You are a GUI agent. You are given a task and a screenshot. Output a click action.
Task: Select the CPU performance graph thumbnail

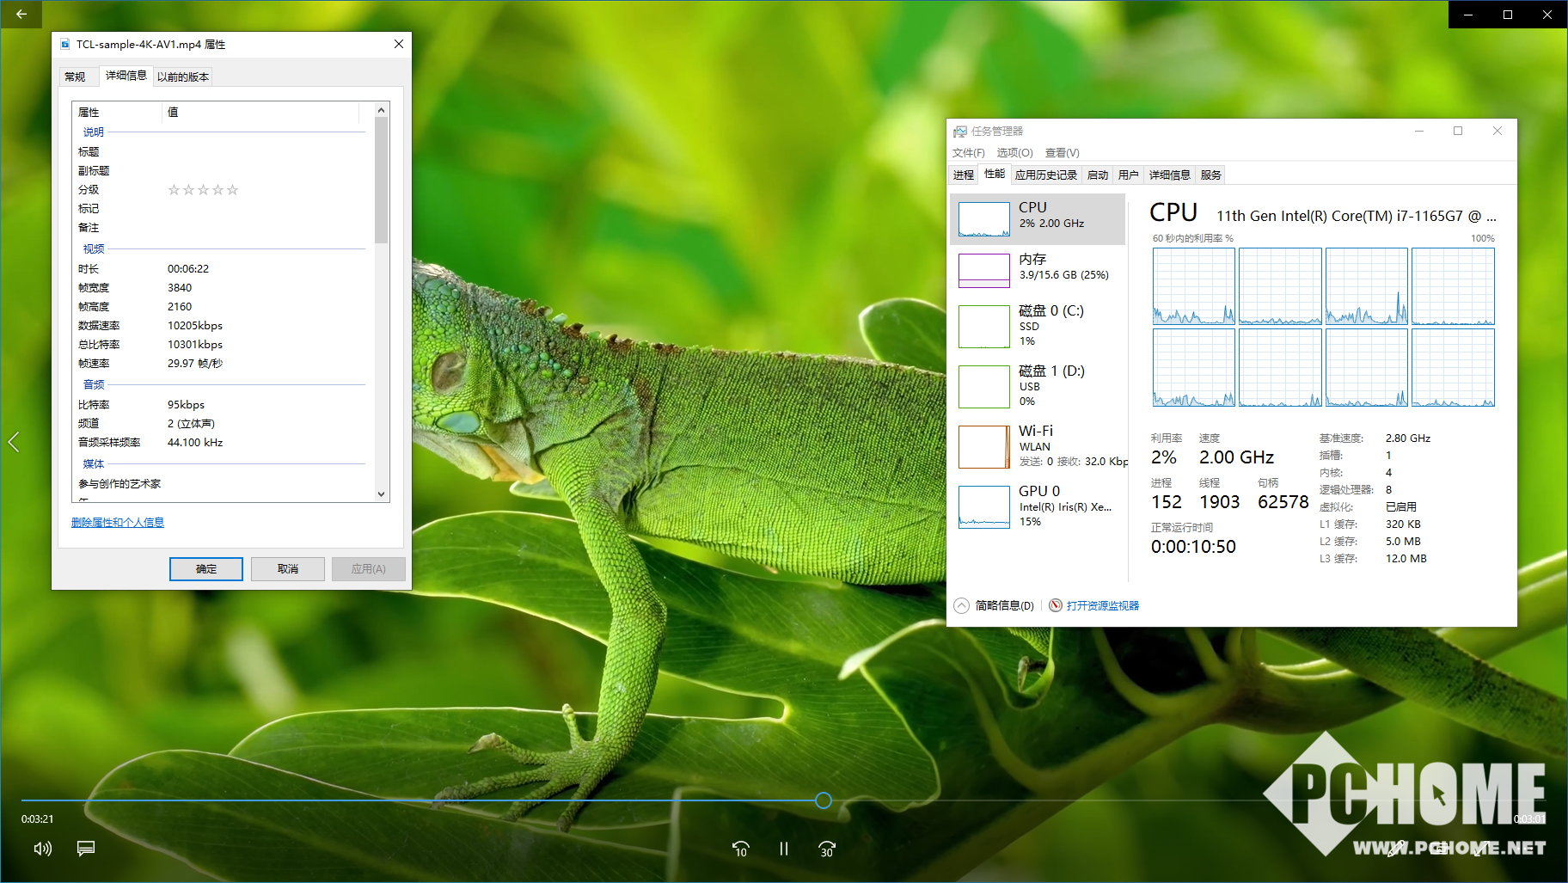984,219
